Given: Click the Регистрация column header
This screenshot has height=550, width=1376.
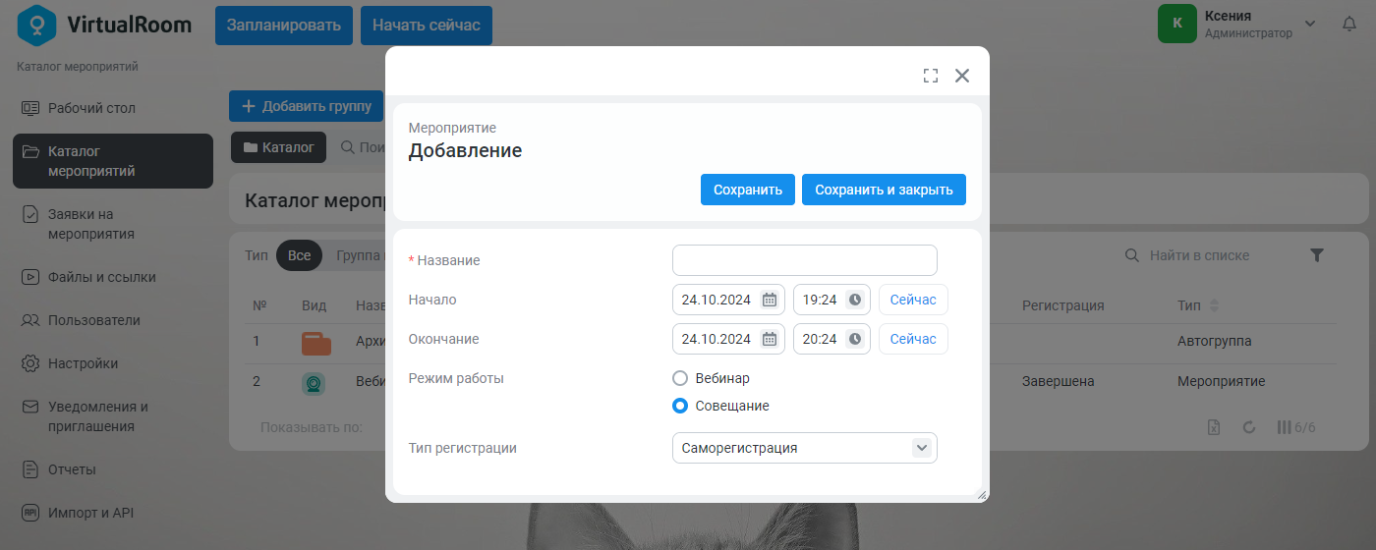Looking at the screenshot, I should pyautogui.click(x=1062, y=305).
